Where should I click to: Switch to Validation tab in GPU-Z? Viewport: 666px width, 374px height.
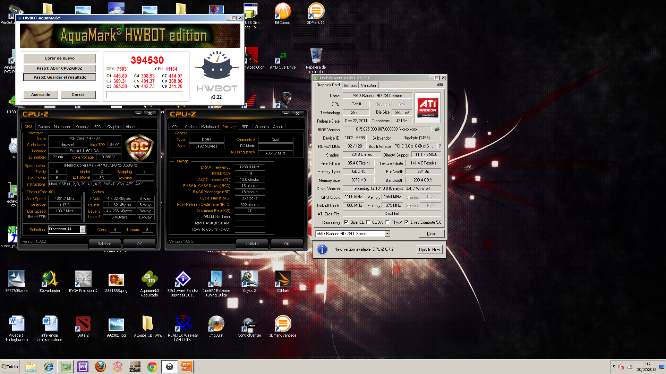click(369, 86)
